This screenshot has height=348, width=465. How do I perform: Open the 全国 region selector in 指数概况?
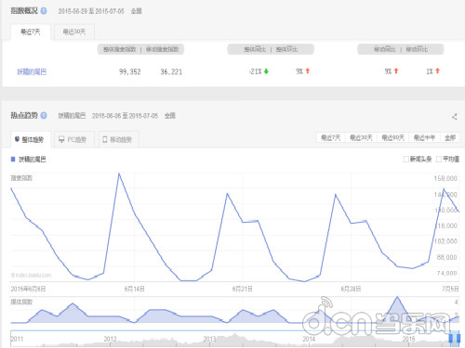[x=136, y=11]
